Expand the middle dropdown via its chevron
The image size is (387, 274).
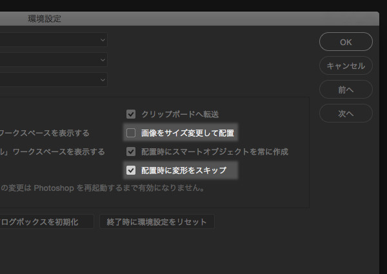tap(103, 60)
